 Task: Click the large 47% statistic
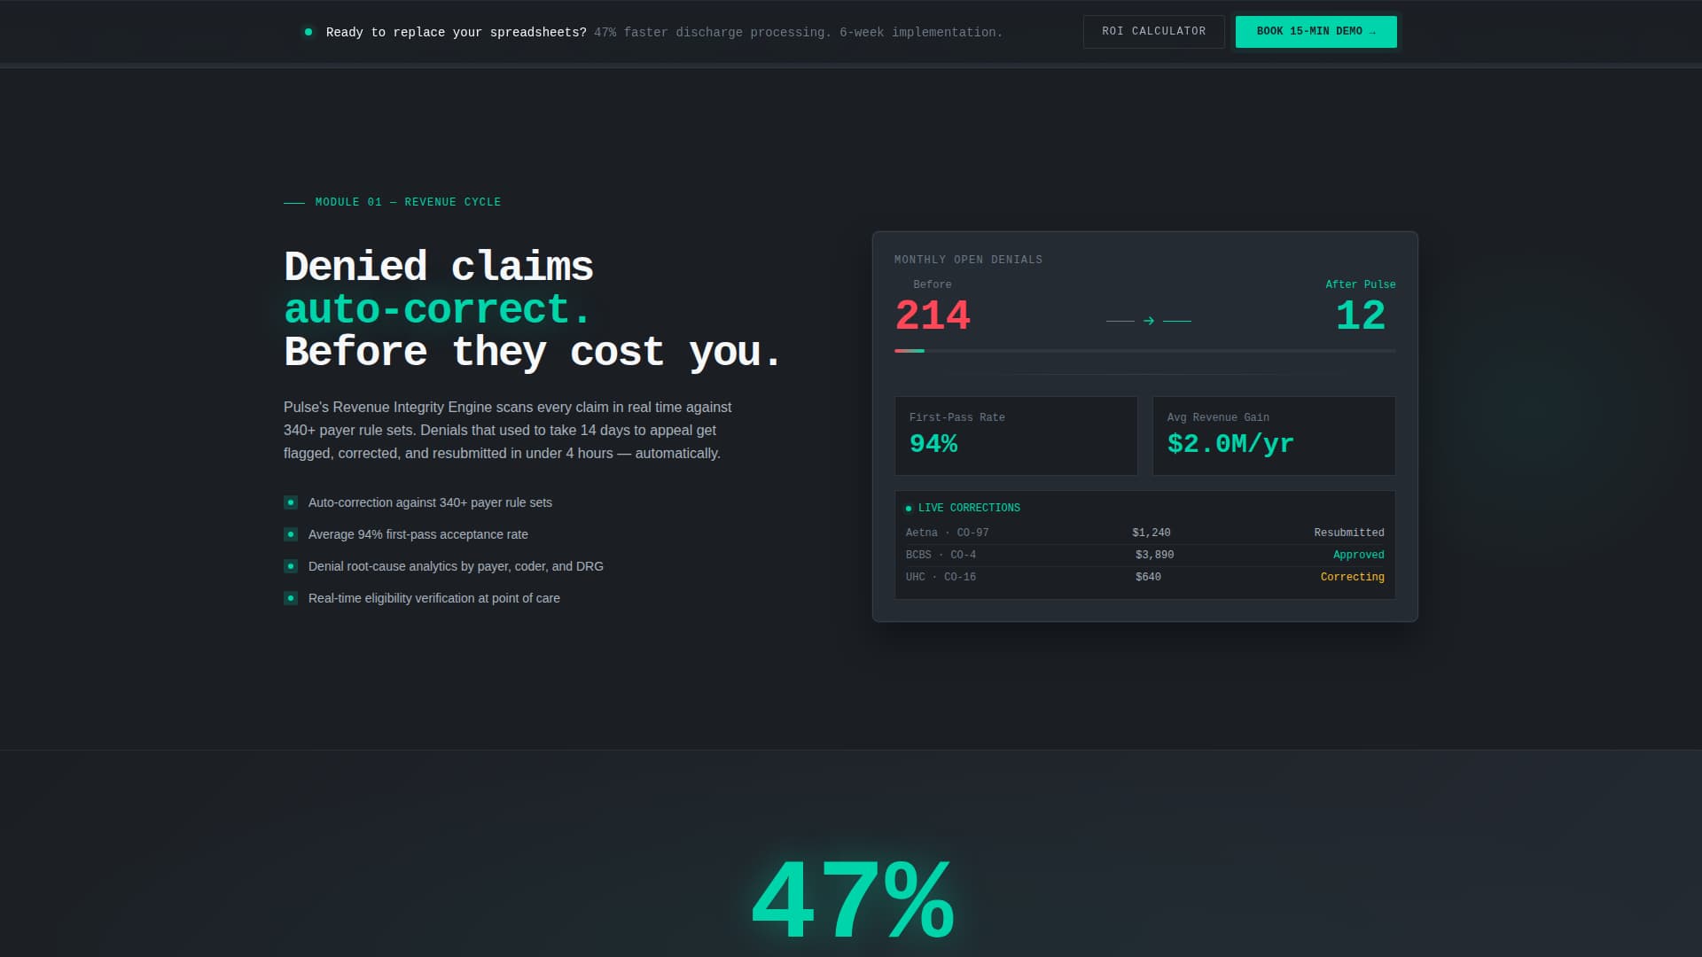852,901
